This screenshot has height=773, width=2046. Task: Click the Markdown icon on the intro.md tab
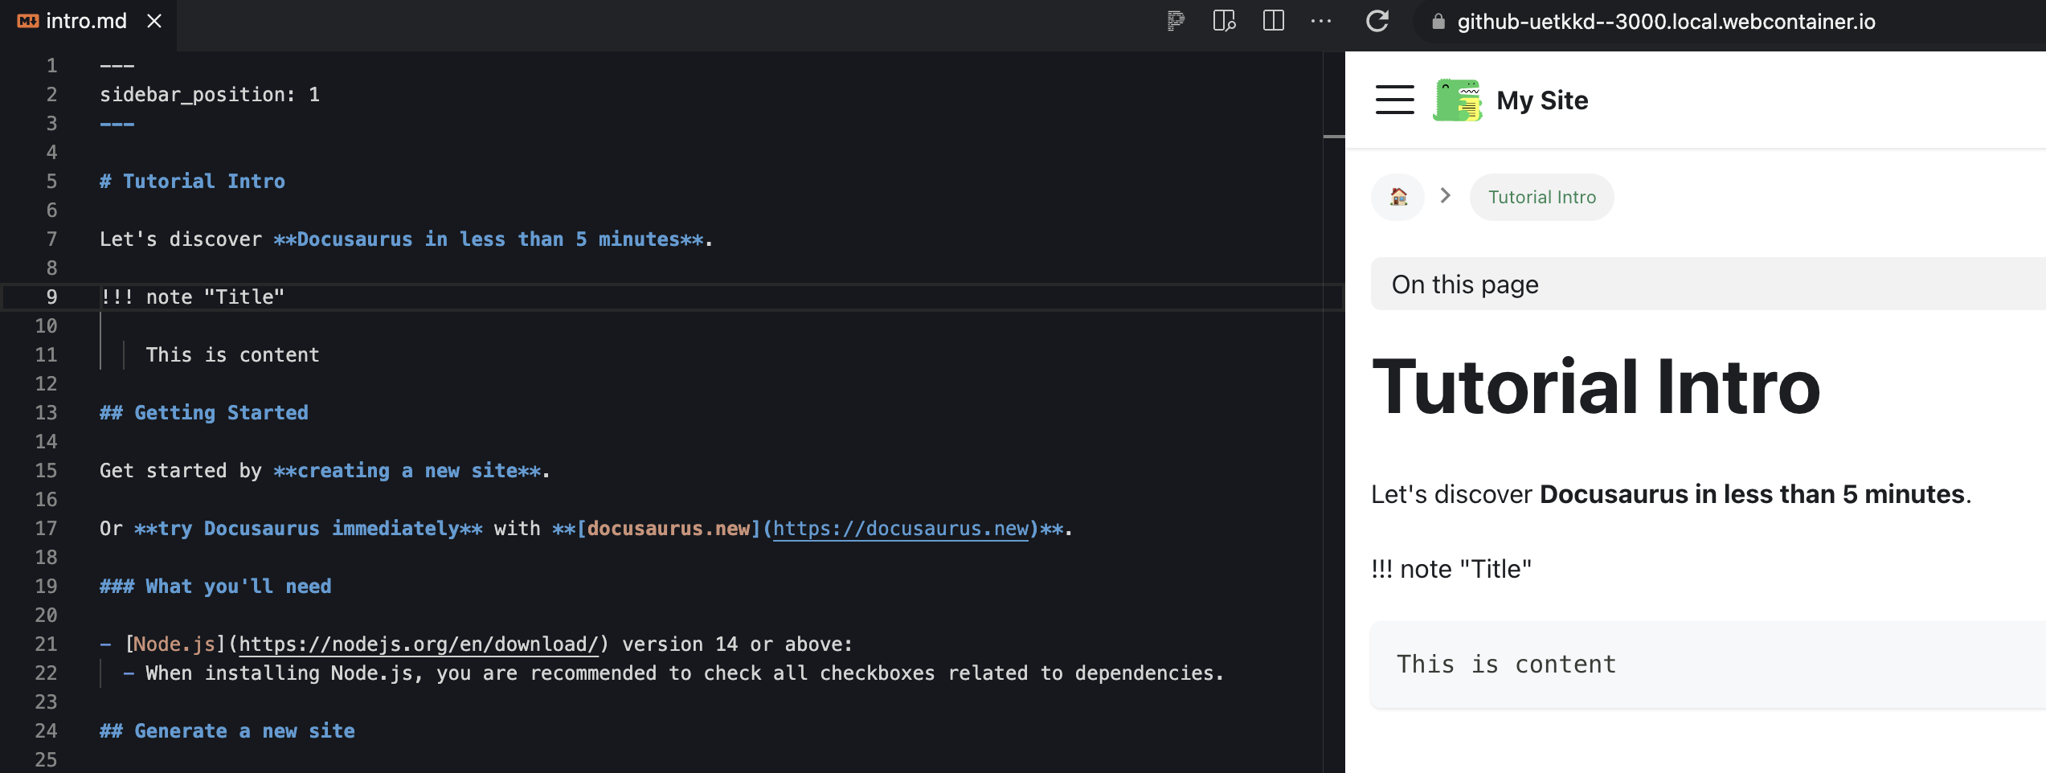(x=27, y=20)
